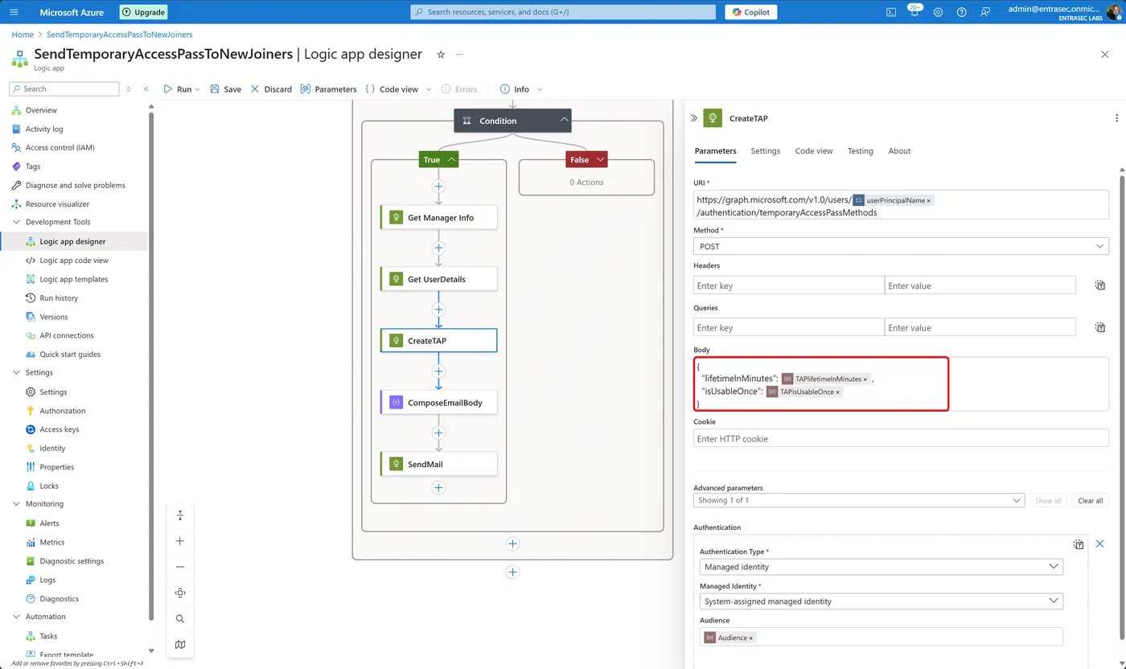Image resolution: width=1126 pixels, height=669 pixels.
Task: Open Advanced parameters dropdown
Action: [x=859, y=500]
